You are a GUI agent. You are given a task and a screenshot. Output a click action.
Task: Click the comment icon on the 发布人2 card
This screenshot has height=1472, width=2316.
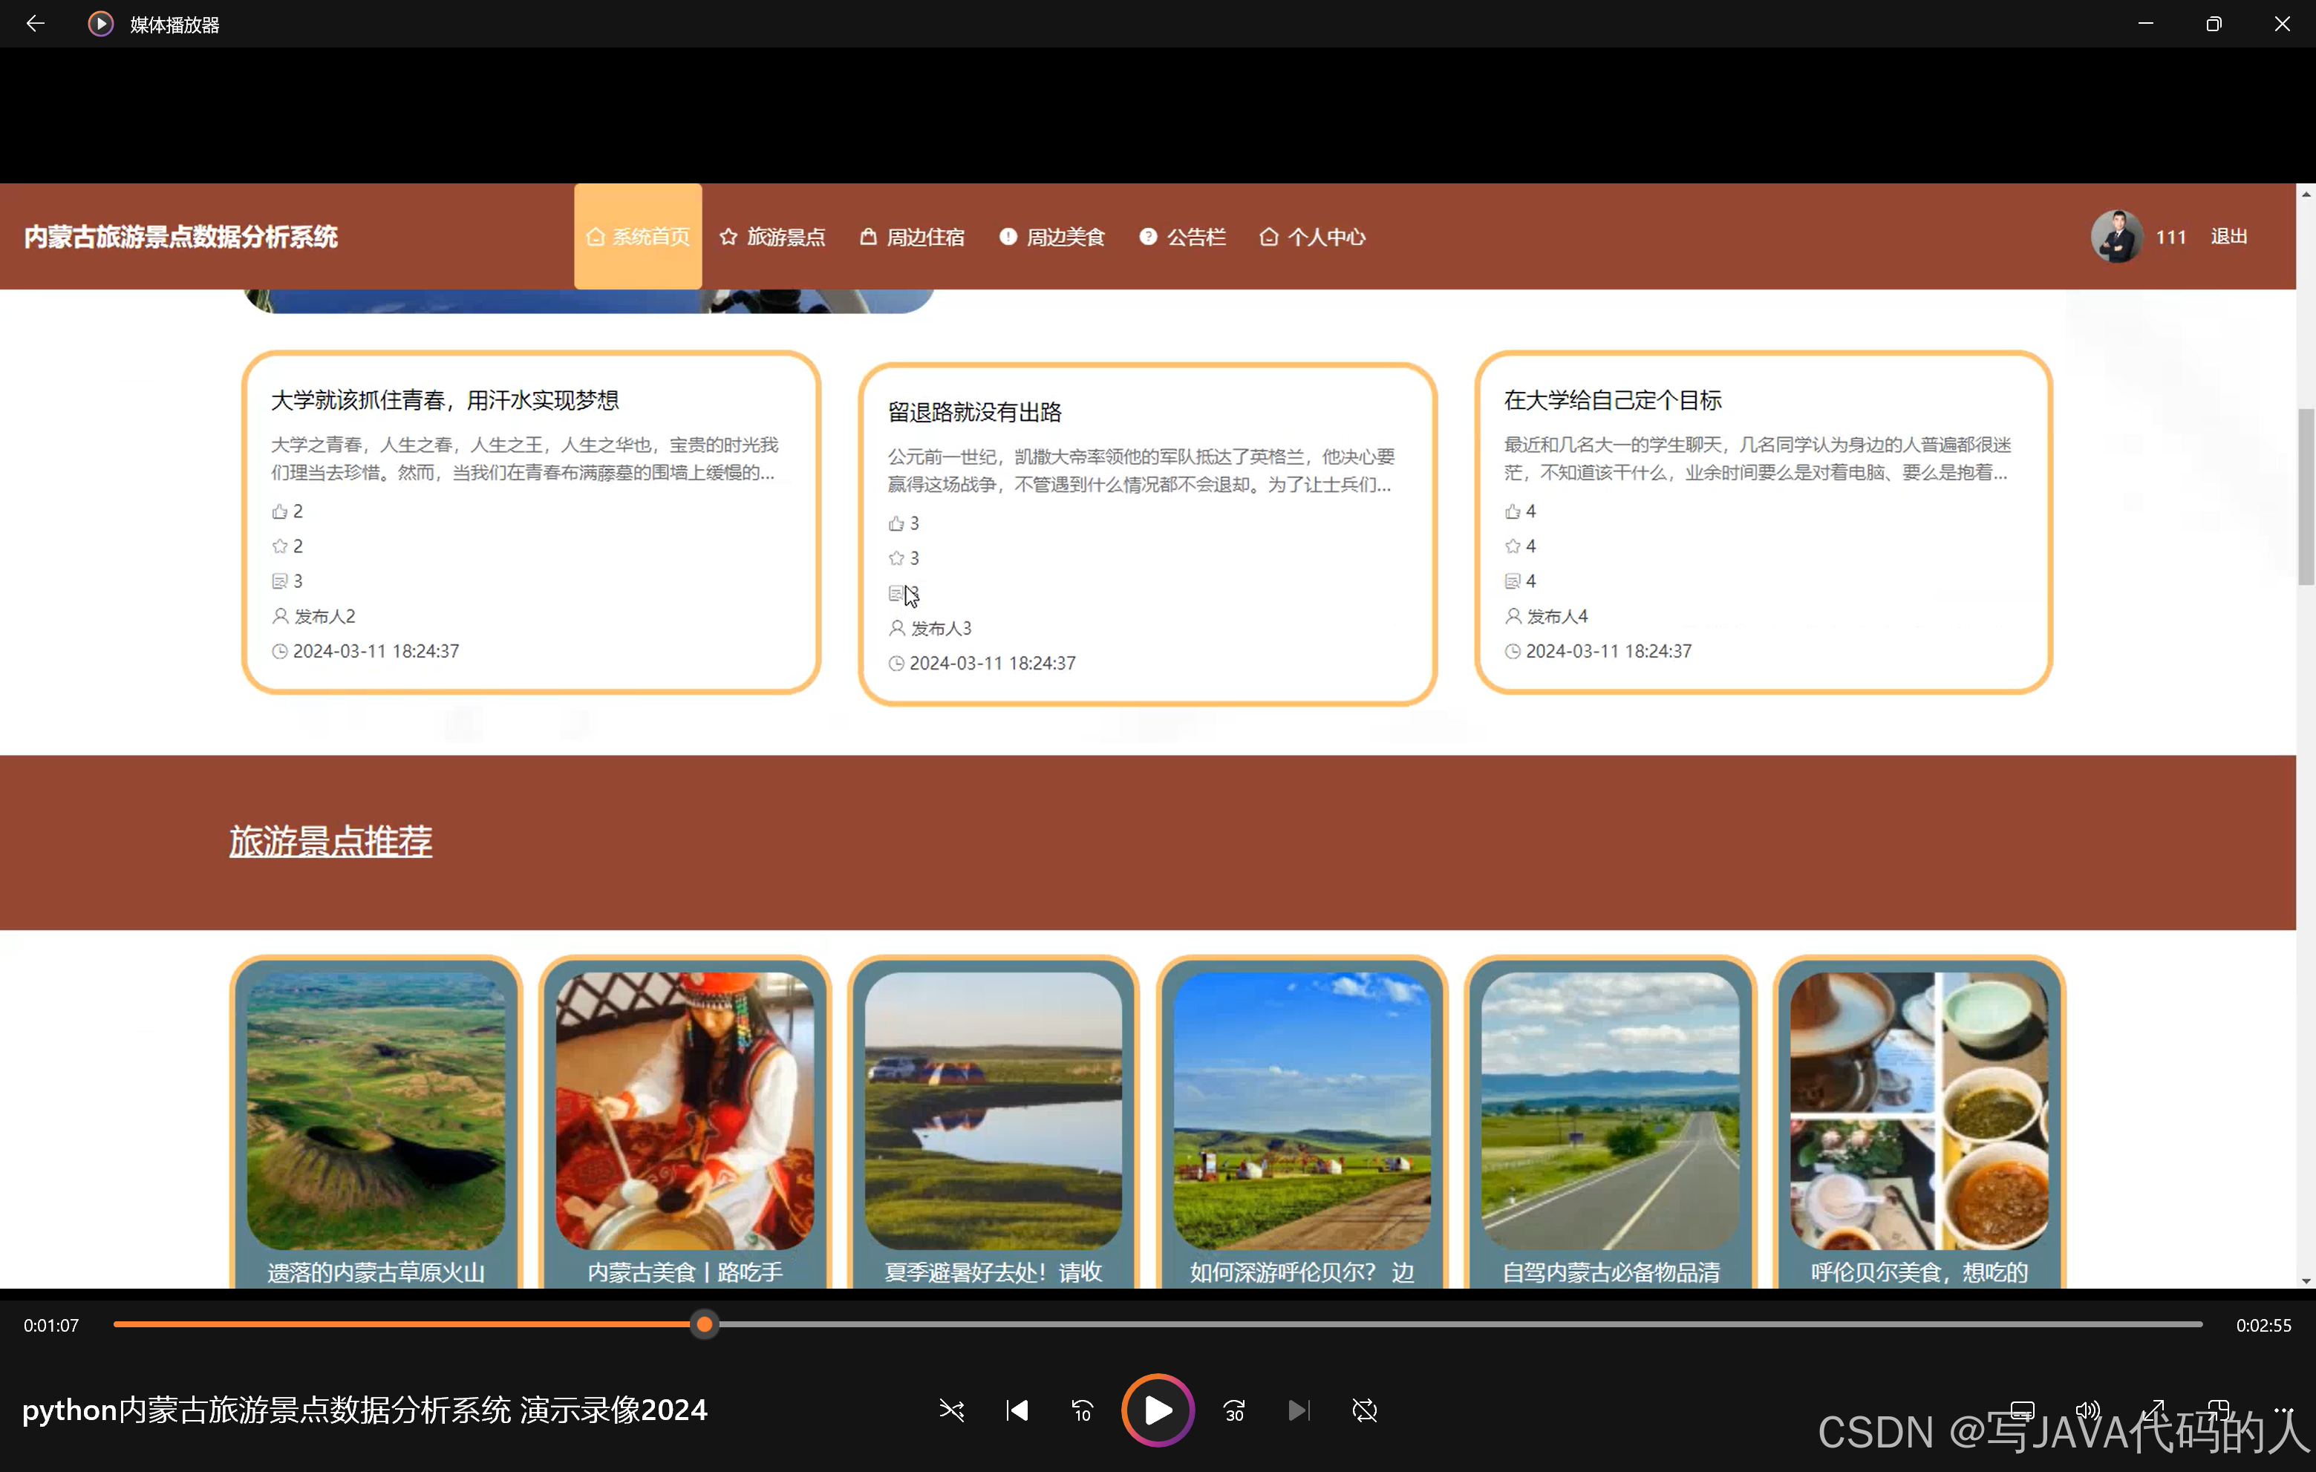(280, 580)
